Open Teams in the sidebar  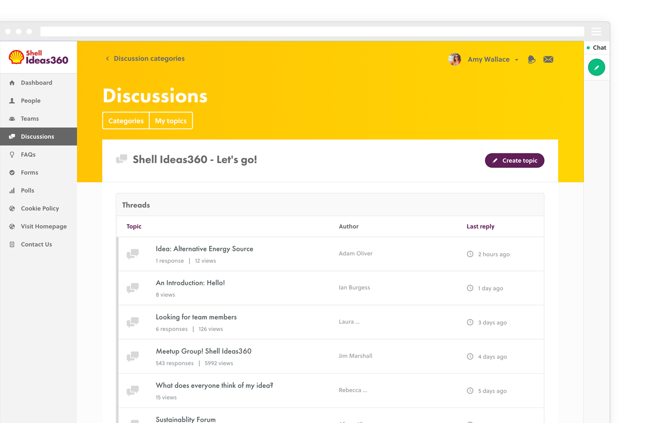29,119
